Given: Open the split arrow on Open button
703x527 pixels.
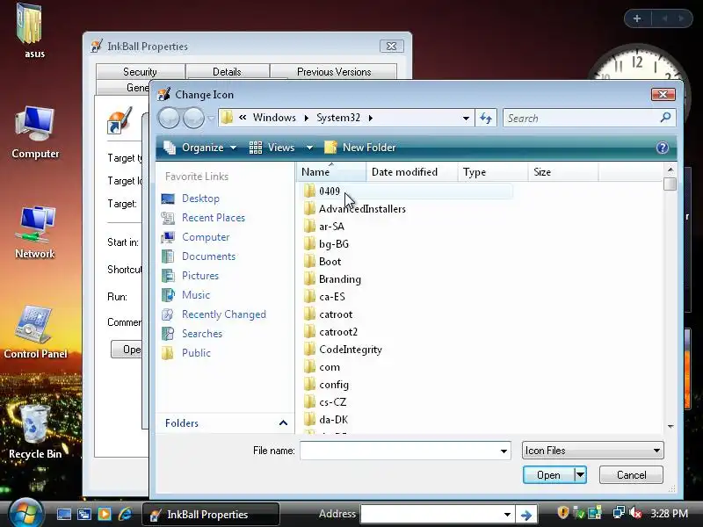Looking at the screenshot, I should click(580, 474).
